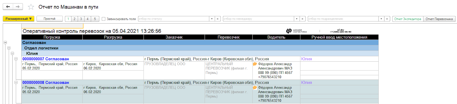The height and width of the screenshot is (104, 457).
Task: Click the Водитель column header
Action: coord(276,37)
